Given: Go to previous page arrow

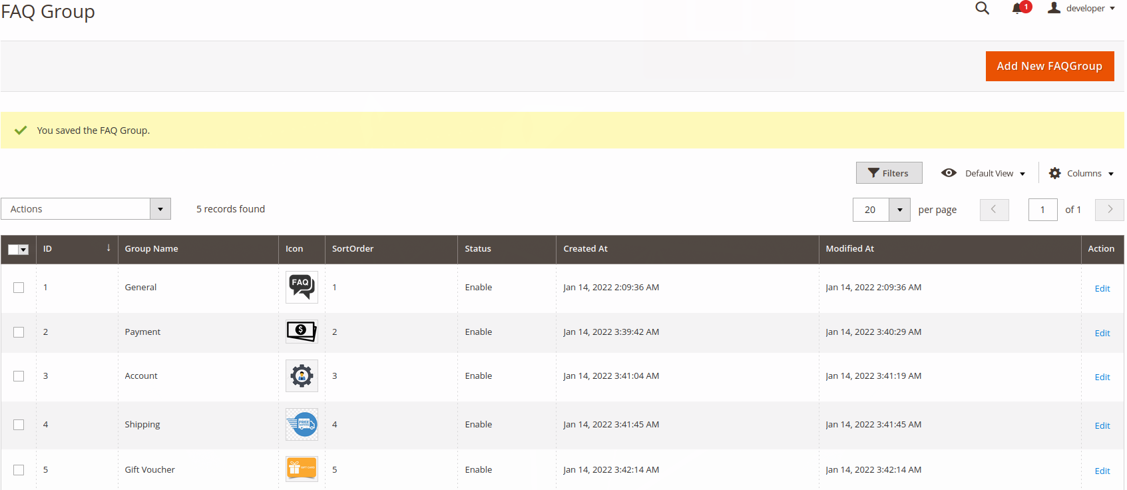Looking at the screenshot, I should [x=994, y=210].
